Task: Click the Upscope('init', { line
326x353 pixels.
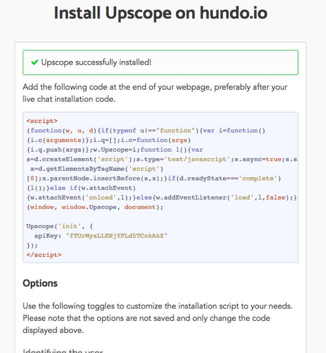Action: click(60, 226)
